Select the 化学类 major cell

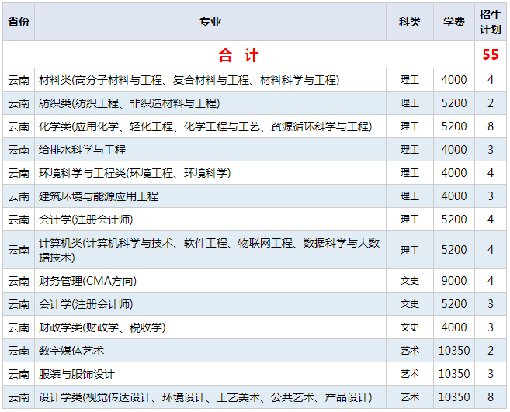(x=210, y=126)
